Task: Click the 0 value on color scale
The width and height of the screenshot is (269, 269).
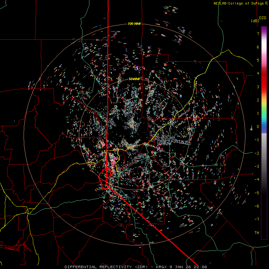Action: point(258,127)
